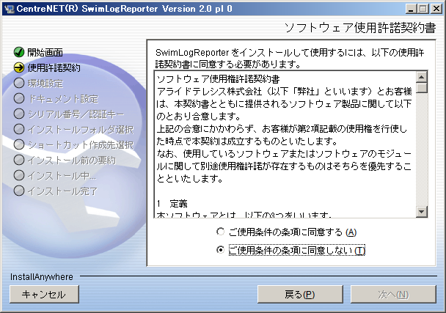Click the grey circle beside インストール前の要約

[19, 160]
